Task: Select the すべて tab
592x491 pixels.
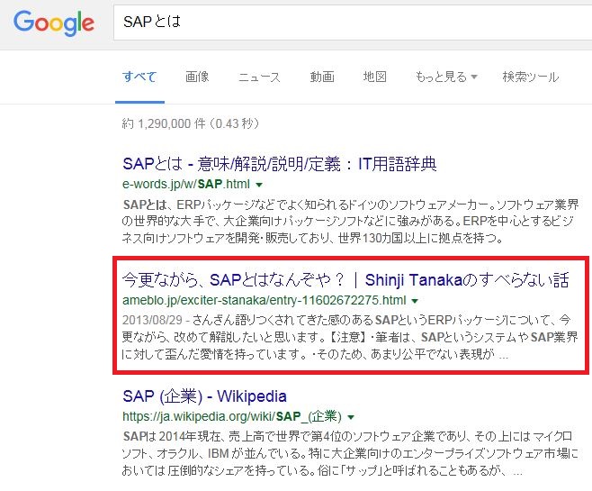Action: (x=139, y=77)
